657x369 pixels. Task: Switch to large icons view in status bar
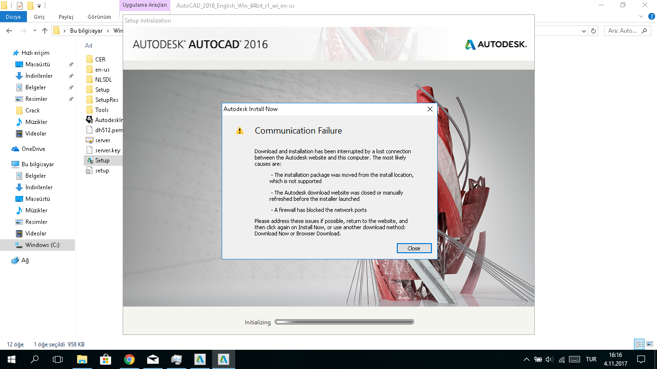click(x=649, y=344)
